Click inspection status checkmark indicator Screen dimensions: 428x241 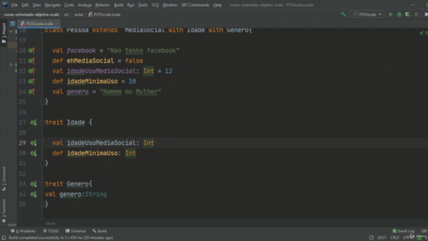(x=423, y=33)
